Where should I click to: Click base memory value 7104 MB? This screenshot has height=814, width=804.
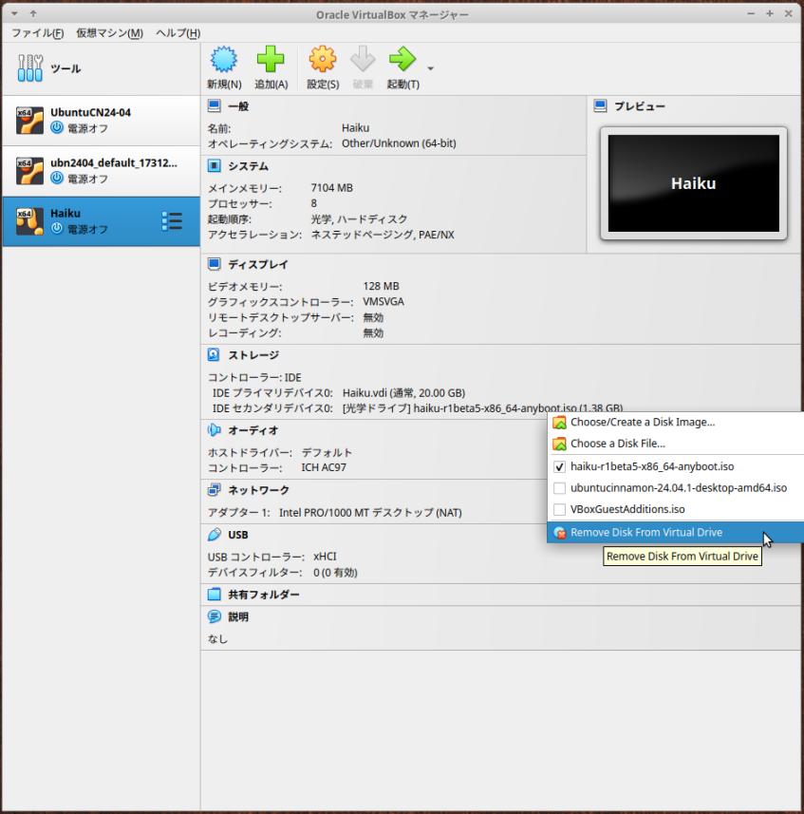point(332,188)
